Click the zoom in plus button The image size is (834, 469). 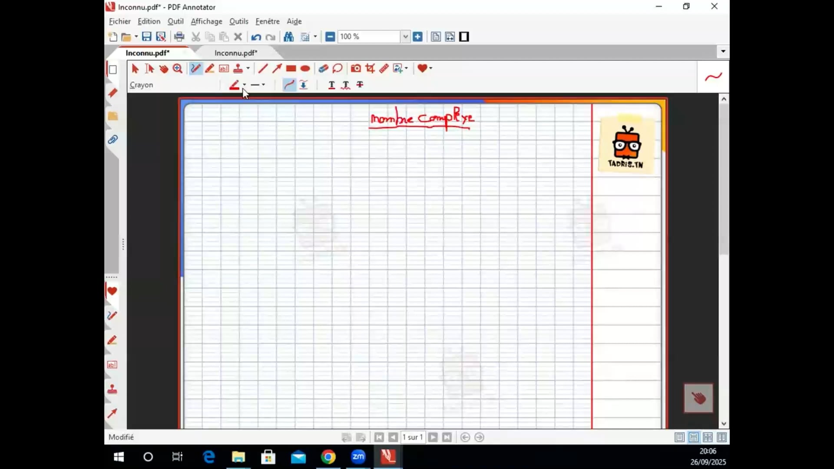click(418, 37)
